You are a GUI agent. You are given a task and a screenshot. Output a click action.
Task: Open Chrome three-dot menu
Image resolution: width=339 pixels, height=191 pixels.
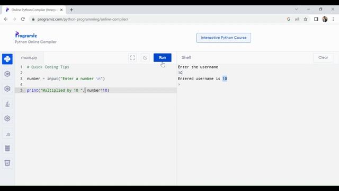[x=333, y=19]
